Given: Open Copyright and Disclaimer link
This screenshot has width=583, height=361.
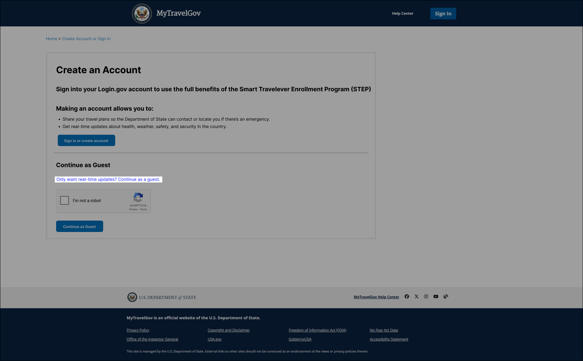Looking at the screenshot, I should coord(229,330).
